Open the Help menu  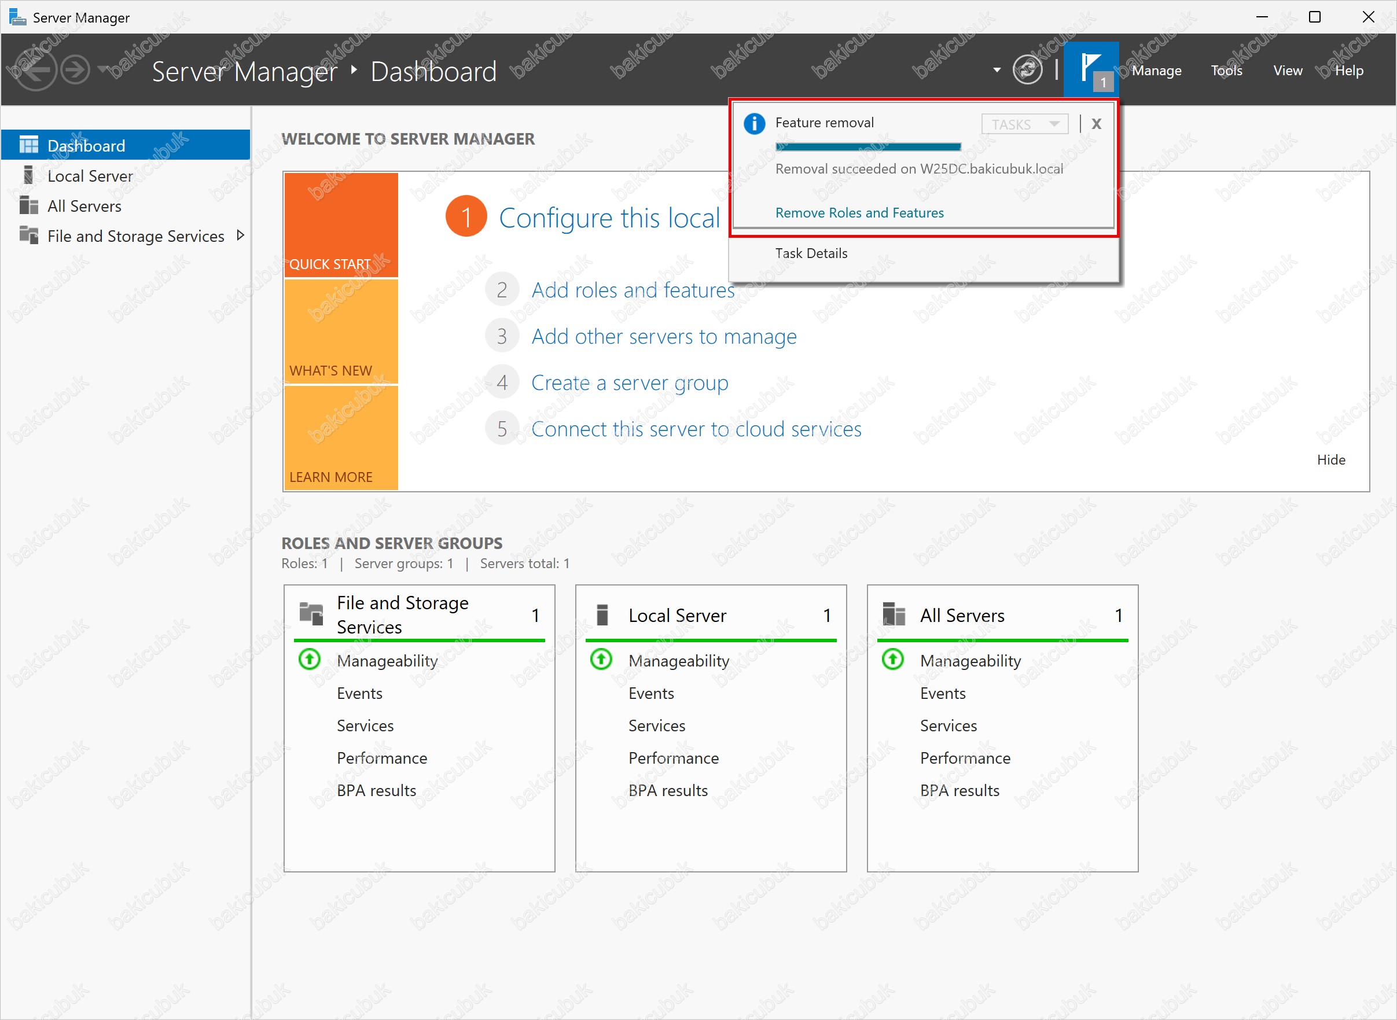coord(1348,71)
